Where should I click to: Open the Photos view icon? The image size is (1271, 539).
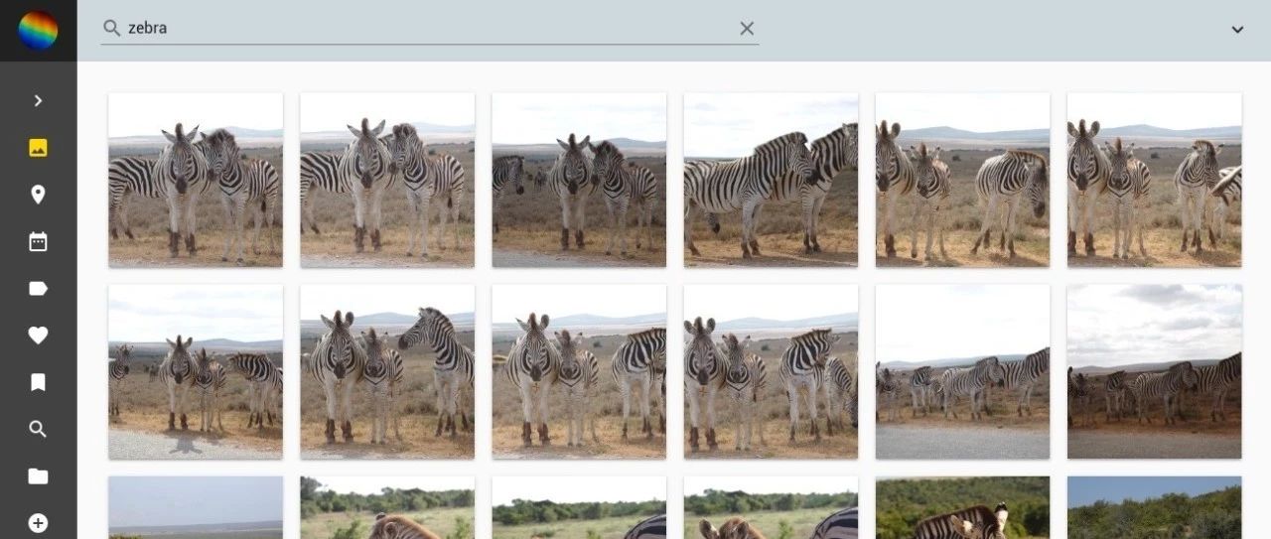[38, 148]
